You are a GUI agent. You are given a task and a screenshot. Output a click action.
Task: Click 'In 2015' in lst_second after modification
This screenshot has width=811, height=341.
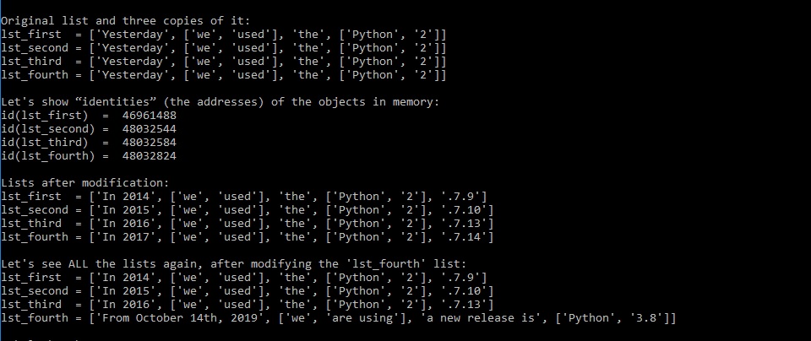(126, 210)
